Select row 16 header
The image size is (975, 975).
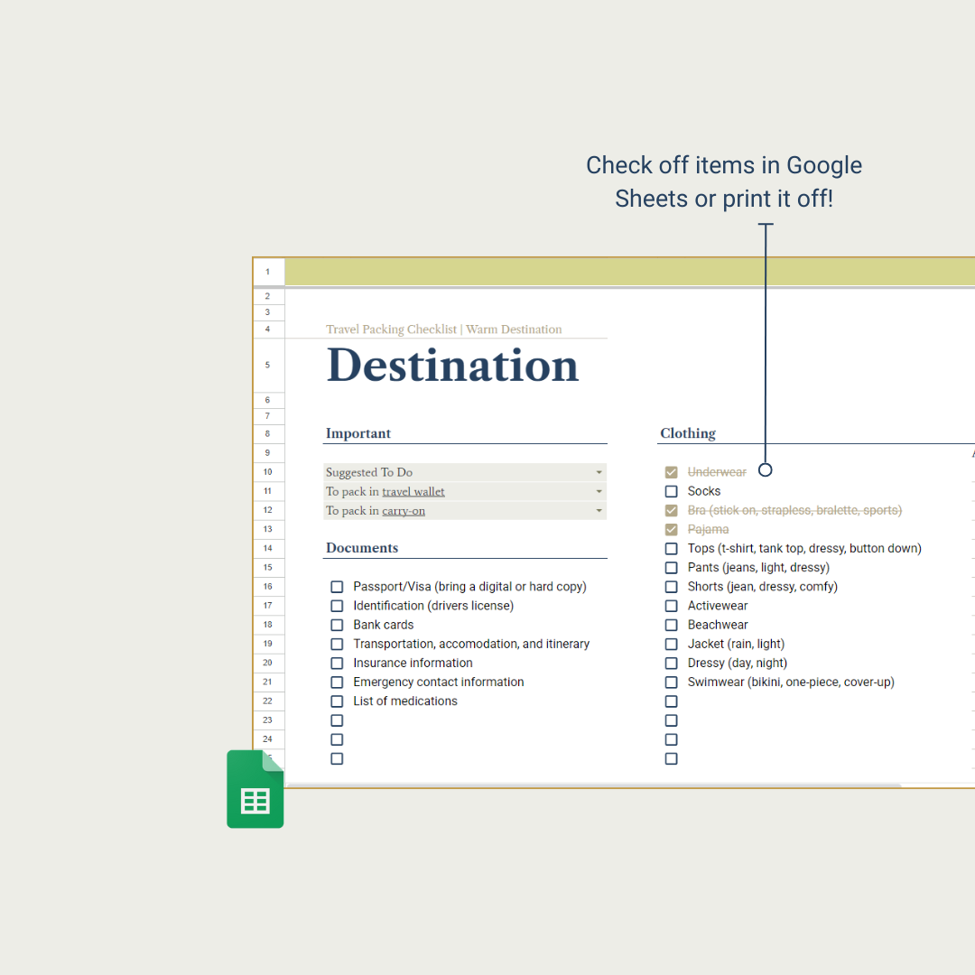point(268,587)
